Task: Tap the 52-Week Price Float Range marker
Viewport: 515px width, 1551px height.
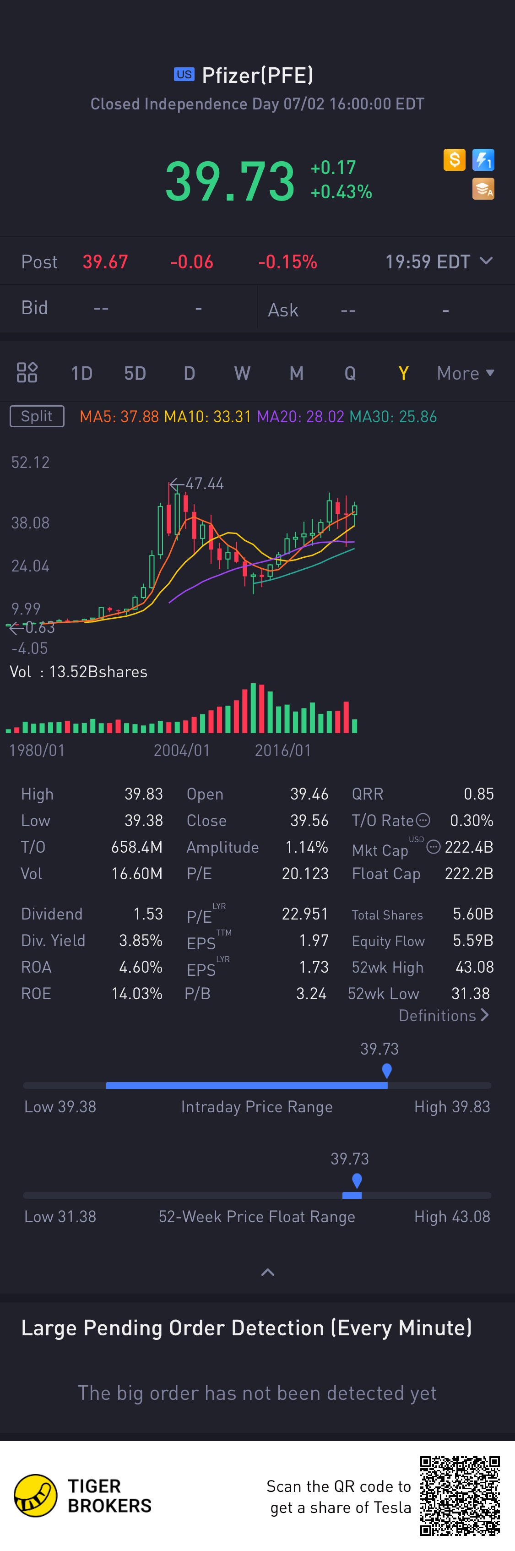Action: click(x=357, y=1180)
